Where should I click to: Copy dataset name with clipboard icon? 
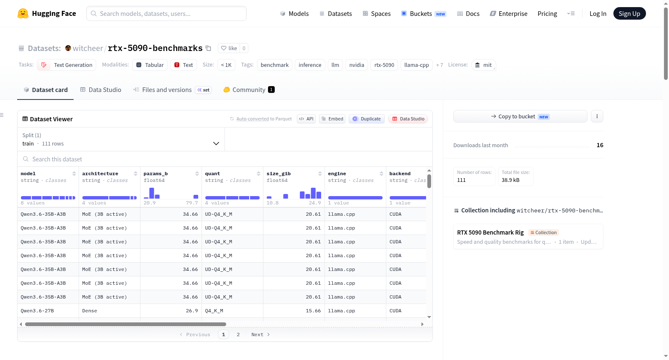(208, 48)
